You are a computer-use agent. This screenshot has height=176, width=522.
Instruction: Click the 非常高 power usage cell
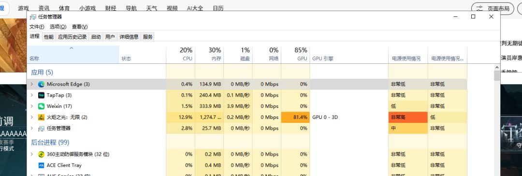[x=408, y=117]
